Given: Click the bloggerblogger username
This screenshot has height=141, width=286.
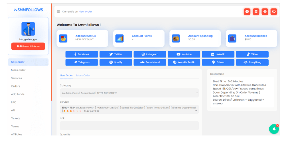Looking at the screenshot, I should coord(28,39).
